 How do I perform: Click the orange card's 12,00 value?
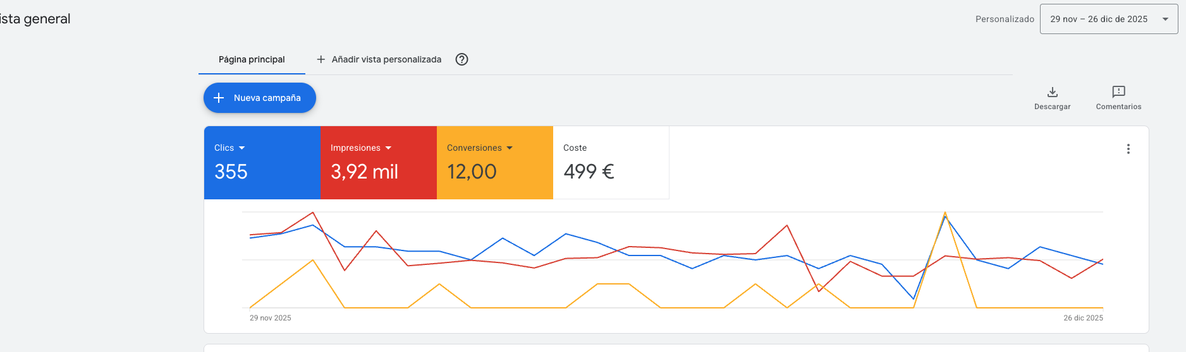tap(472, 172)
